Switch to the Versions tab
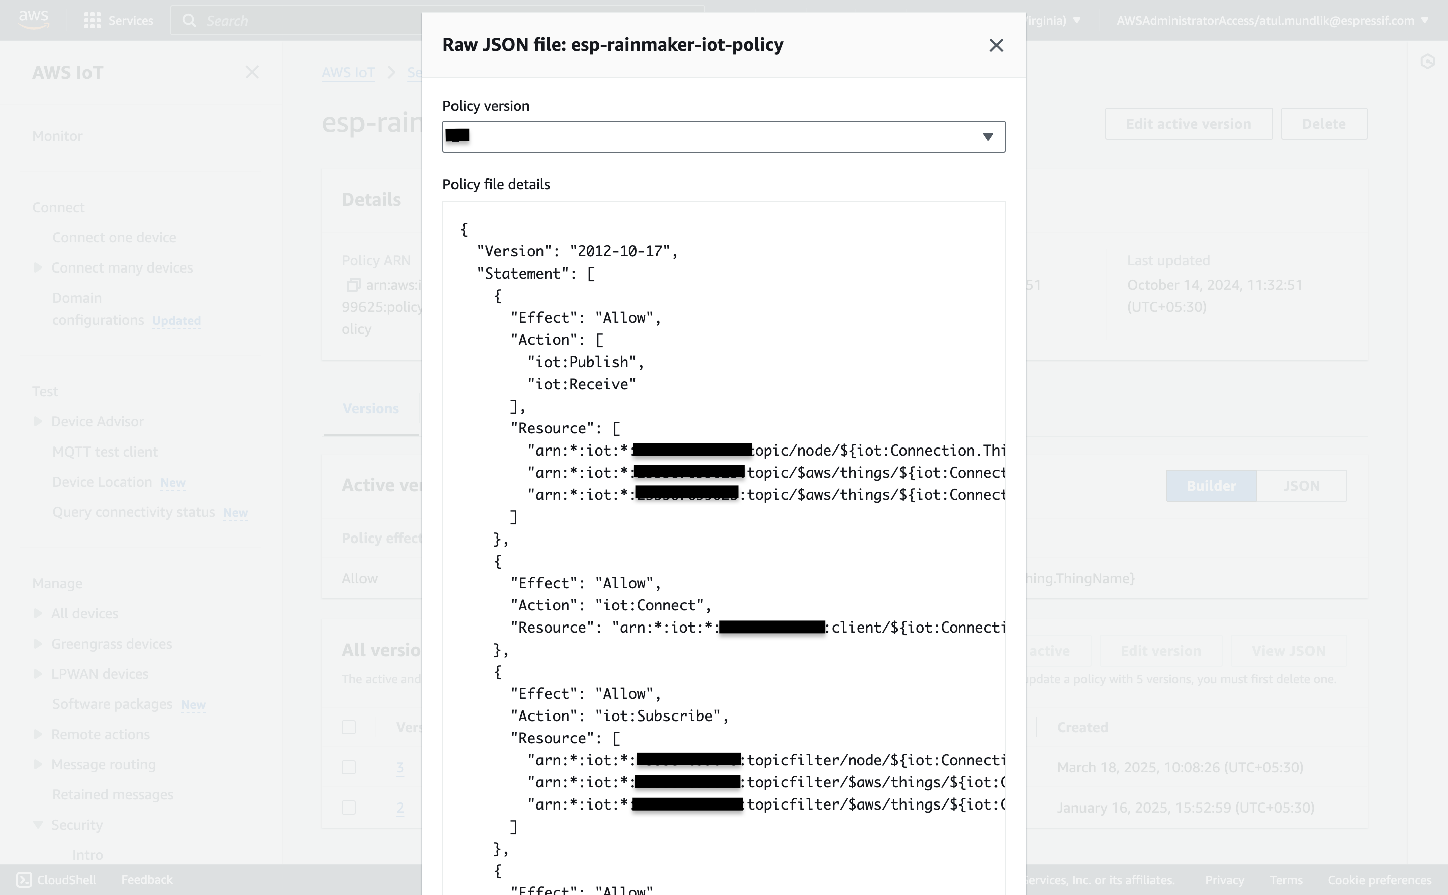Image resolution: width=1448 pixels, height=895 pixels. pos(371,408)
